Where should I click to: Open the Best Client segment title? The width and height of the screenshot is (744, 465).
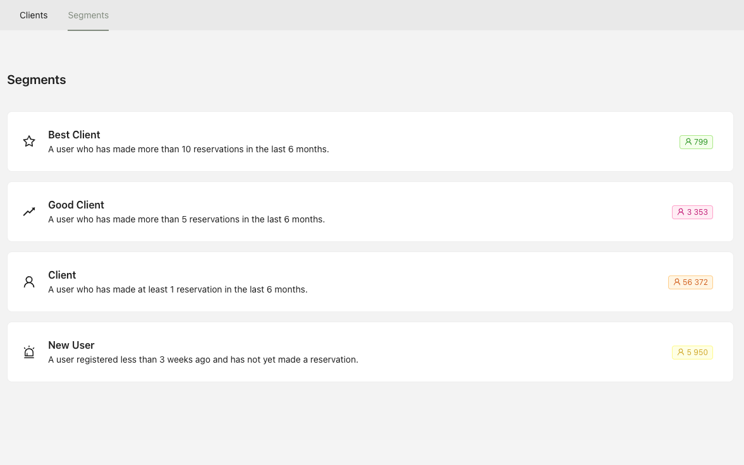(x=74, y=135)
